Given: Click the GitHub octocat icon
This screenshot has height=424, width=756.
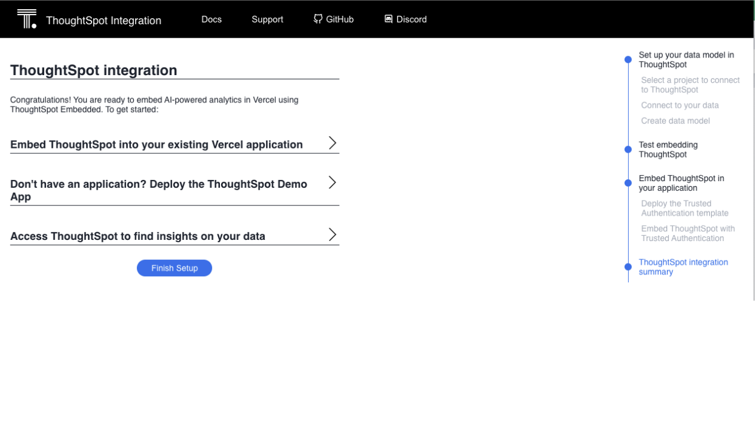Looking at the screenshot, I should click(318, 19).
